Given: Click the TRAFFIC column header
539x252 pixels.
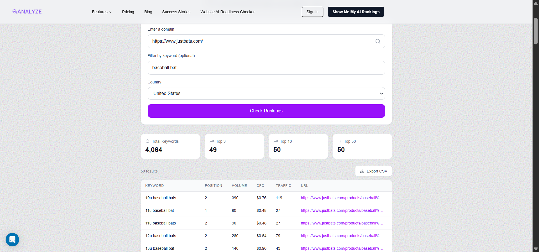Looking at the screenshot, I should [284, 186].
